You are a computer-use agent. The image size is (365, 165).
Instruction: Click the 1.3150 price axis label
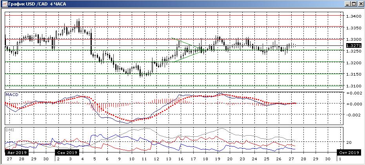(353, 74)
